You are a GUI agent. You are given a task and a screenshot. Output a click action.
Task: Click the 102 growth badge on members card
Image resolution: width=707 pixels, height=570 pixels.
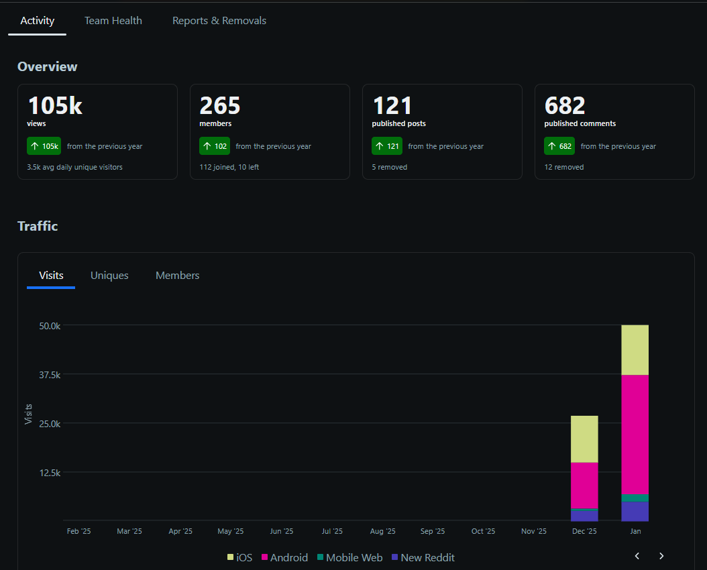click(215, 146)
